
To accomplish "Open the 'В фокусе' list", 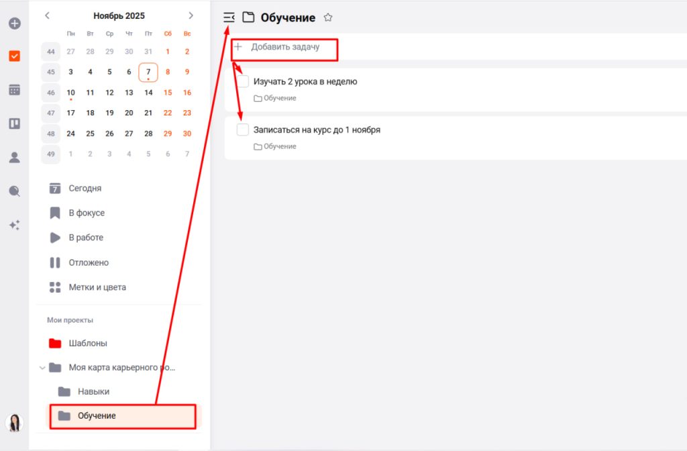I will tap(86, 213).
